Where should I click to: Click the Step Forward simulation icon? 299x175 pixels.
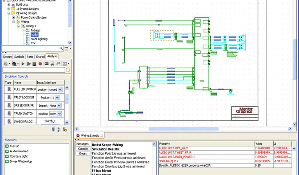point(29,64)
